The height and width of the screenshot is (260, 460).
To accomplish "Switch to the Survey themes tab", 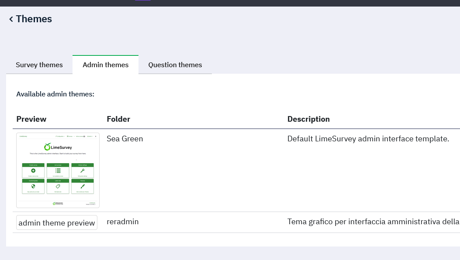I will (x=39, y=65).
